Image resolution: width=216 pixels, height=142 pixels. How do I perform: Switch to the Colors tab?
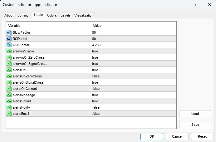(52, 15)
